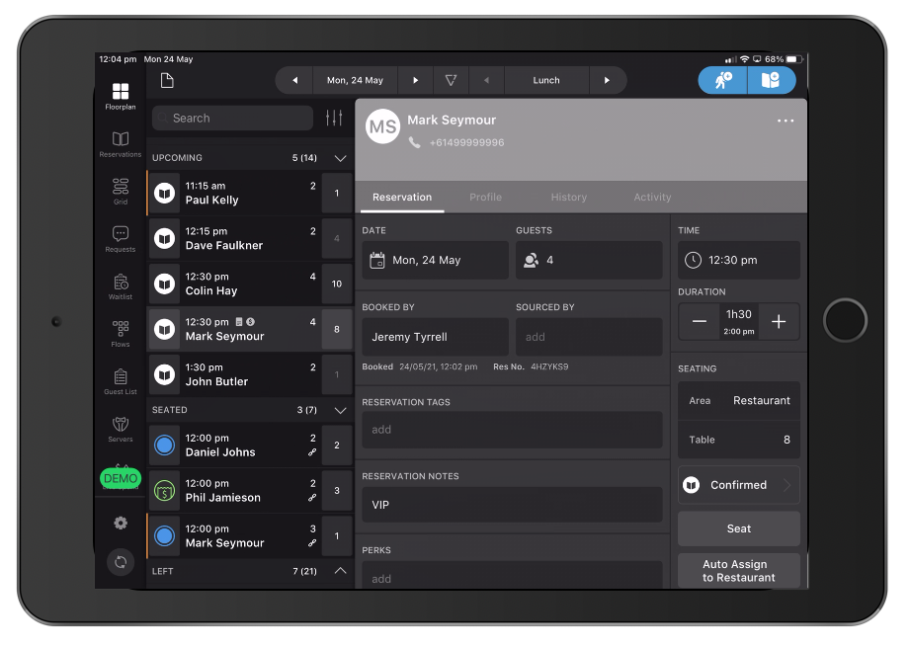The height and width of the screenshot is (649, 910).
Task: Increase the 1h30 duration with plus
Action: point(780,321)
